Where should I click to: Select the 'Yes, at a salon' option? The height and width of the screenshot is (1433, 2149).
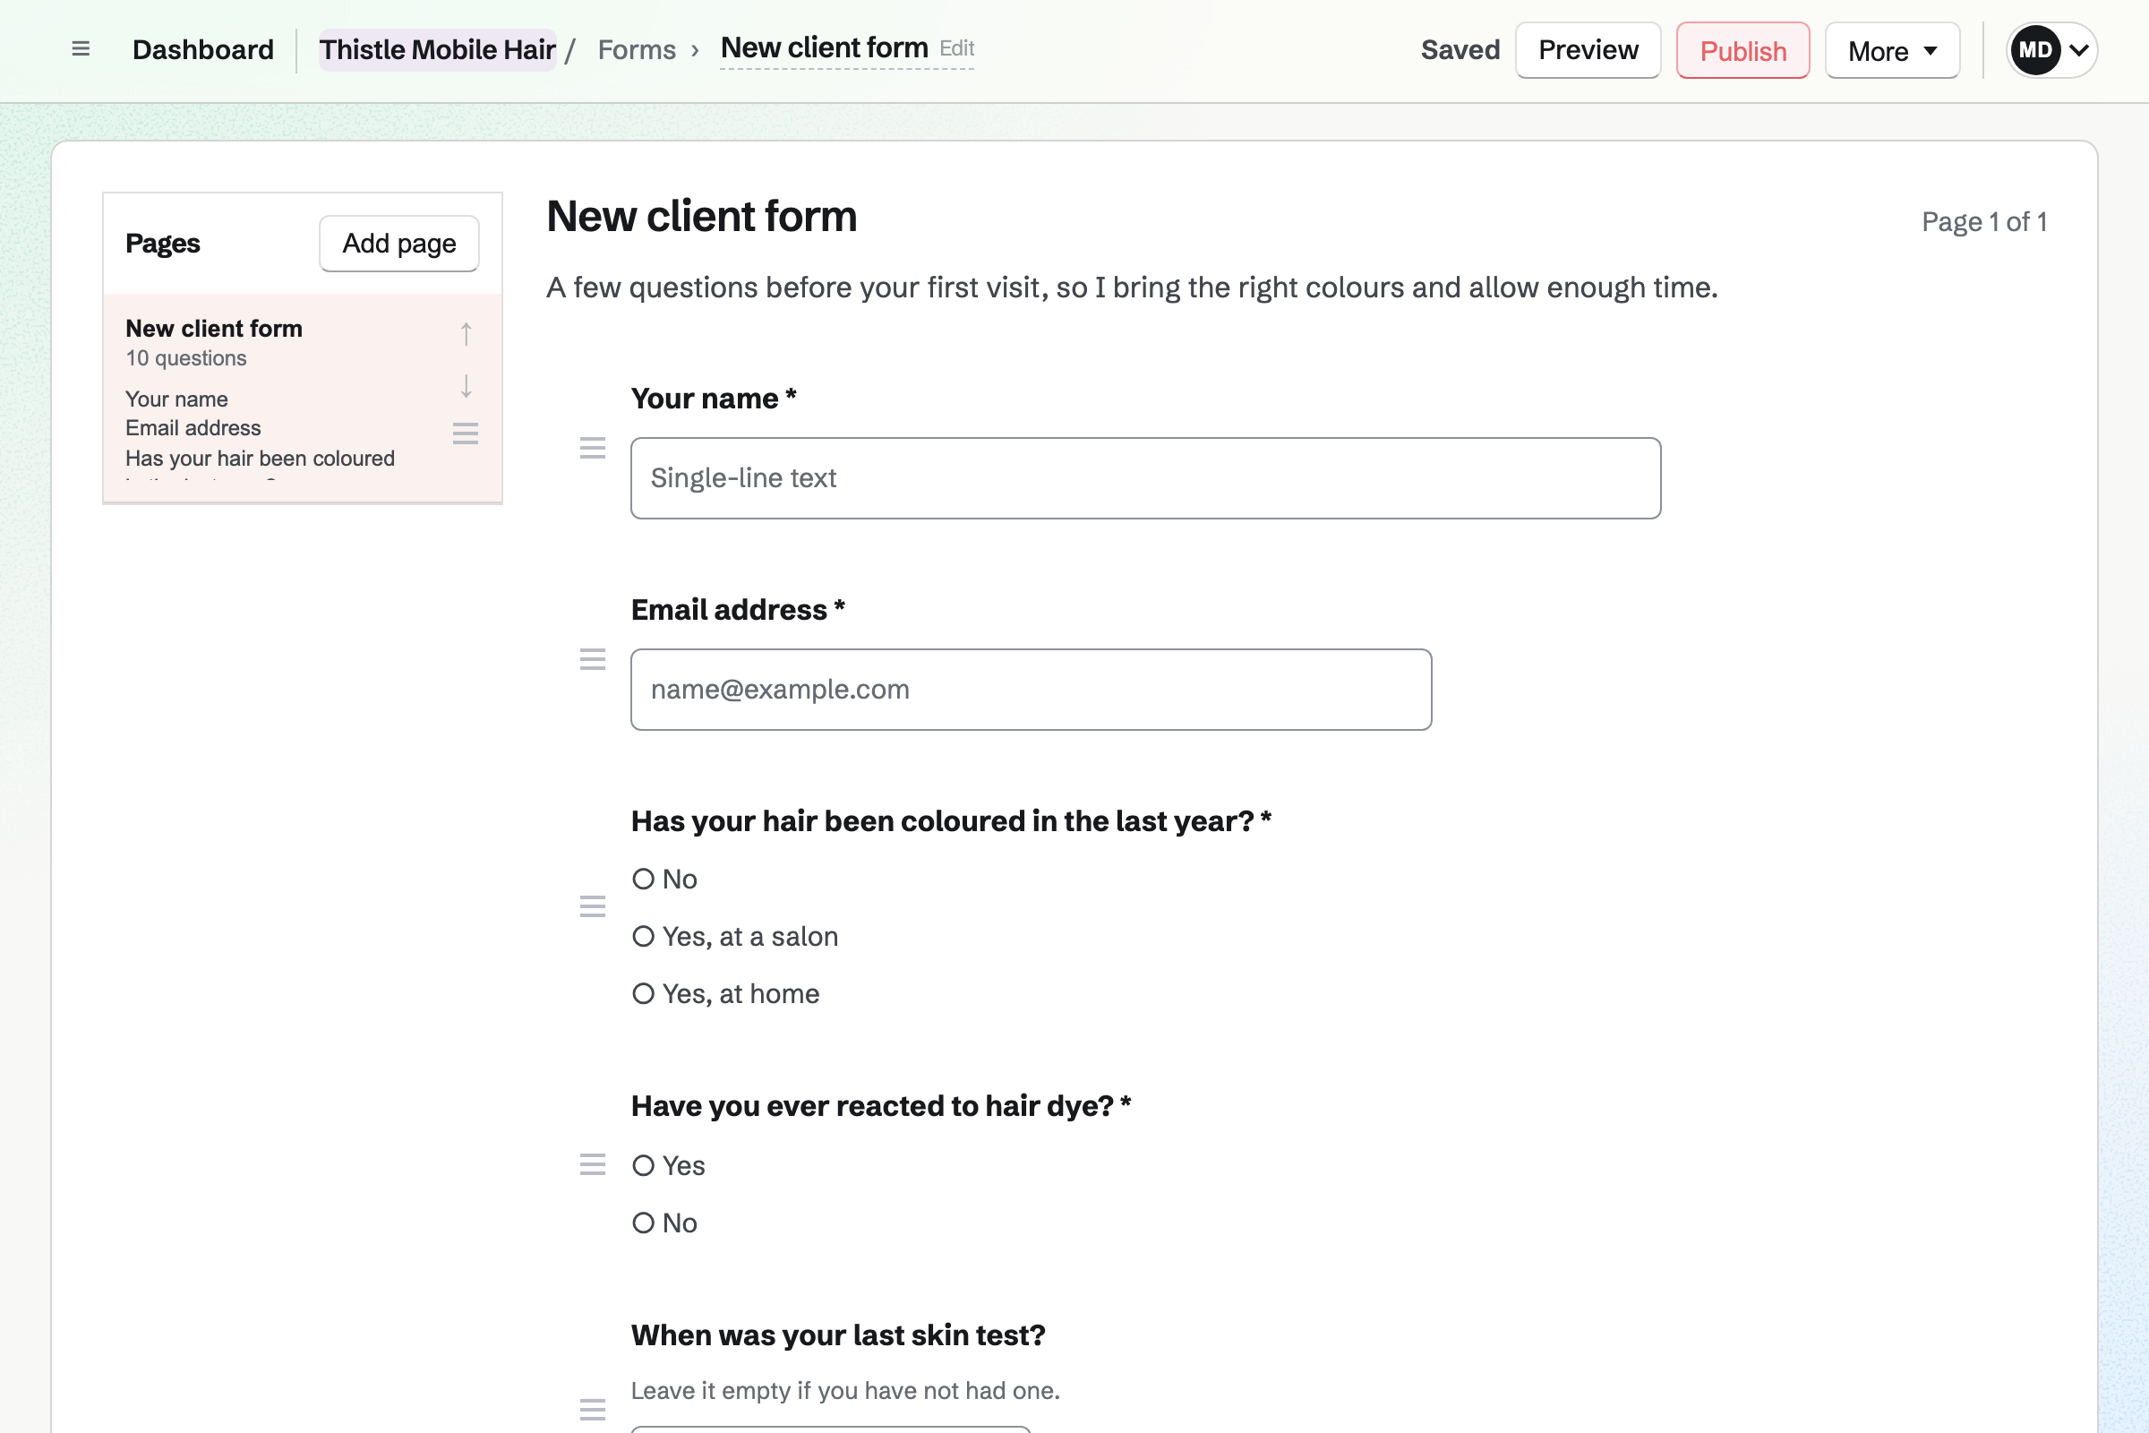coord(643,937)
